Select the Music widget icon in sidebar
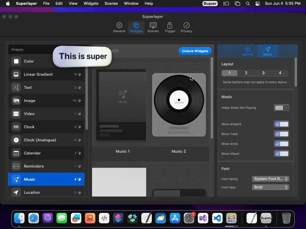 pos(16,179)
